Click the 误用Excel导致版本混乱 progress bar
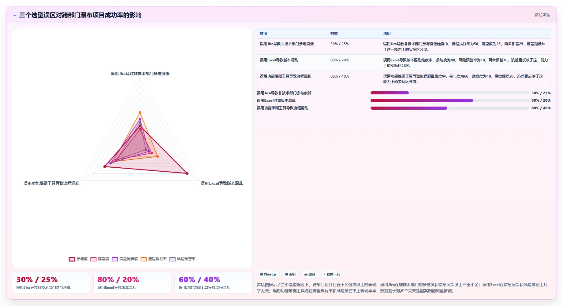Viewport: 563px width, 306px height. (x=449, y=100)
